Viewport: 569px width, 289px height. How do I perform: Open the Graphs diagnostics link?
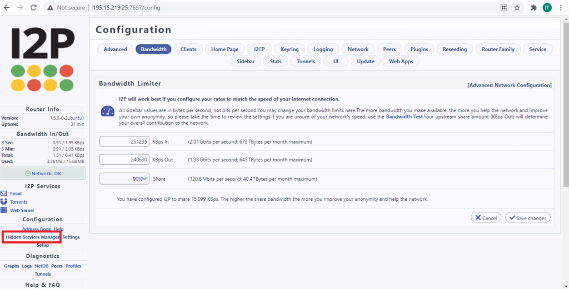point(12,266)
